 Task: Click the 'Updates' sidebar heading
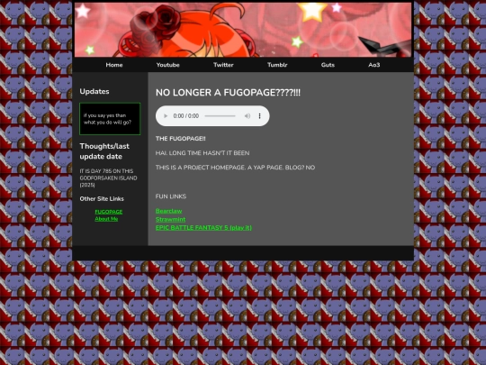94,92
